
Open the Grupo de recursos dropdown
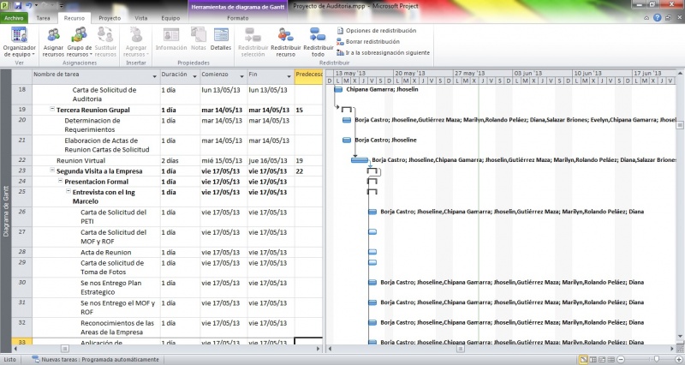[80, 41]
